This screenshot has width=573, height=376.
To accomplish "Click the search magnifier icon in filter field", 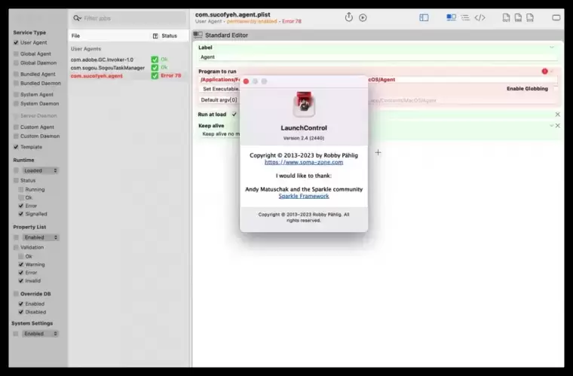I will tap(77, 18).
